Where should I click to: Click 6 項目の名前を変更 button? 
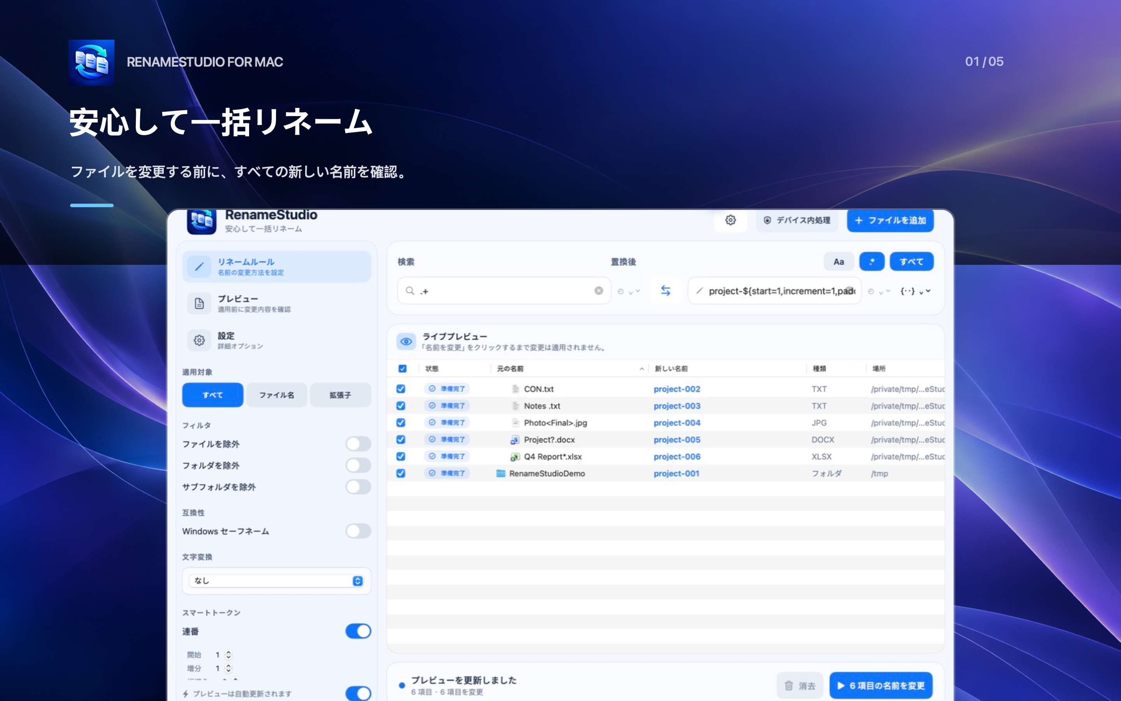(x=880, y=685)
